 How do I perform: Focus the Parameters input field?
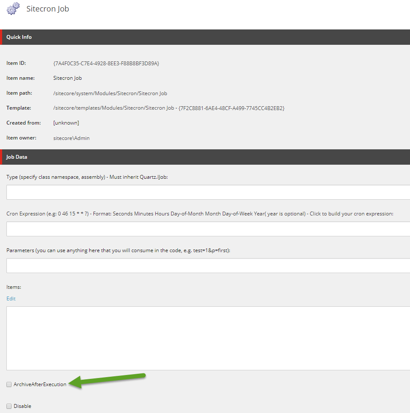(208, 265)
